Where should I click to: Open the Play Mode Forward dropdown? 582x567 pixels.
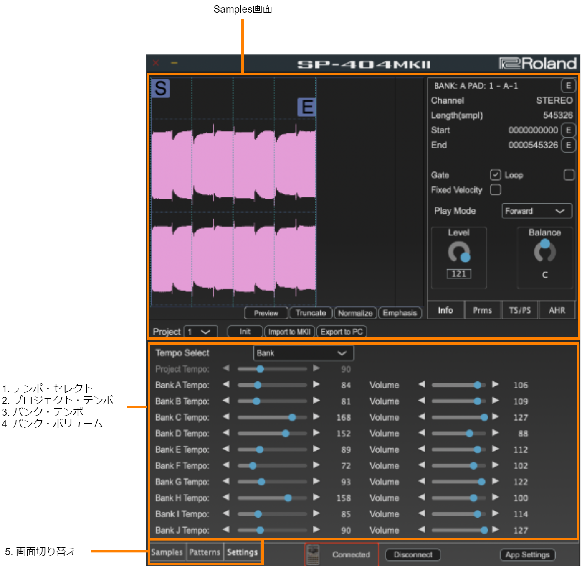pyautogui.click(x=536, y=211)
